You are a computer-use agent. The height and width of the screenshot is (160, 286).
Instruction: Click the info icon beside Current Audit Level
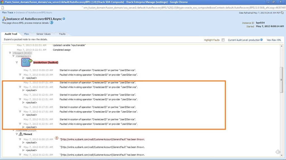[x=261, y=40]
